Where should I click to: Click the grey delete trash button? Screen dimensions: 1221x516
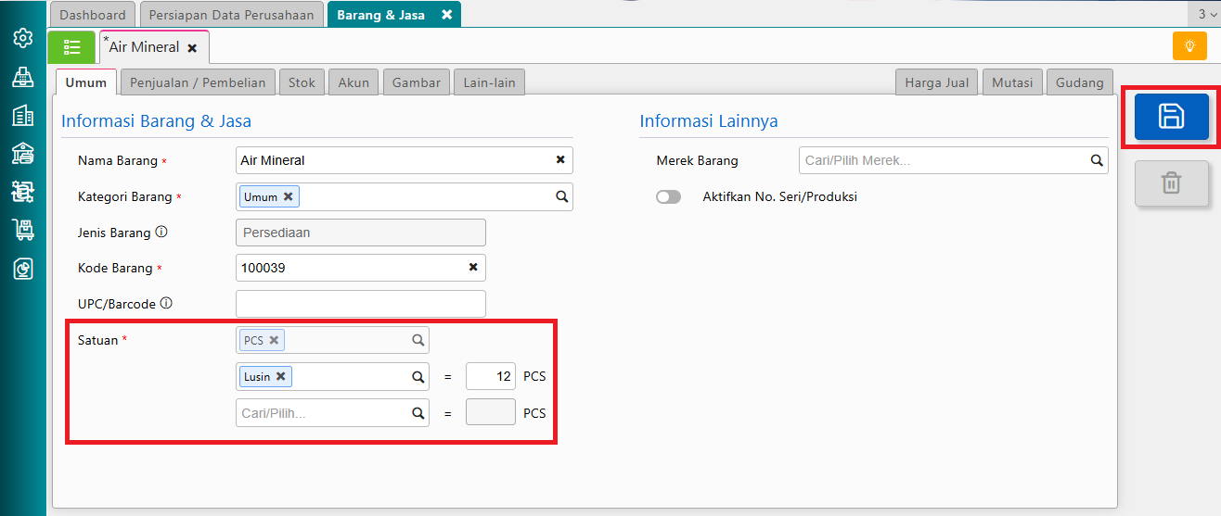pos(1172,182)
